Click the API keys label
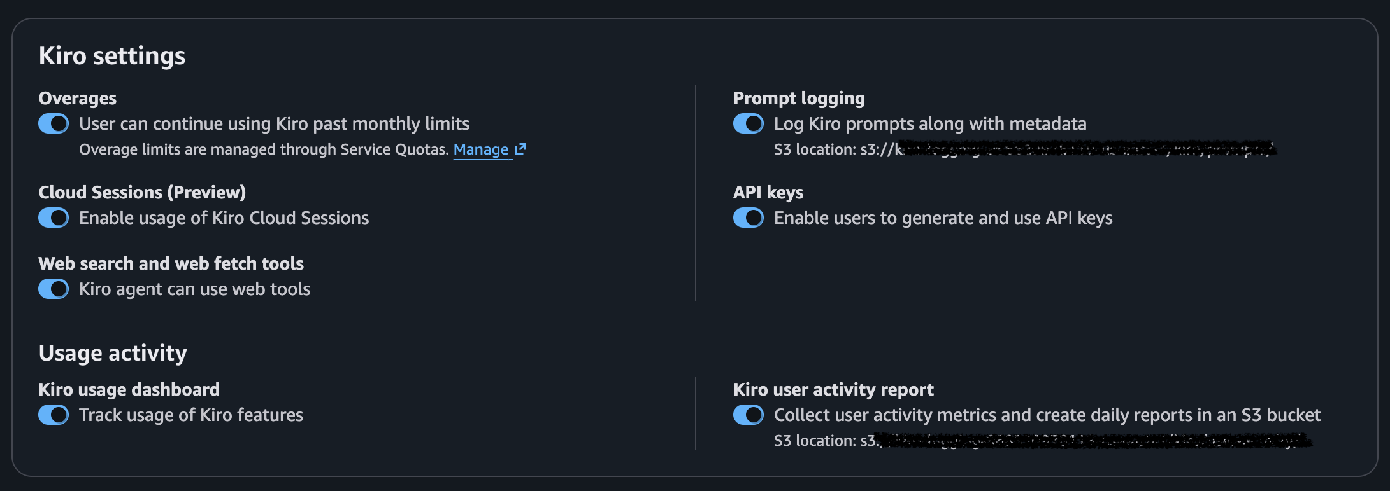 (768, 193)
